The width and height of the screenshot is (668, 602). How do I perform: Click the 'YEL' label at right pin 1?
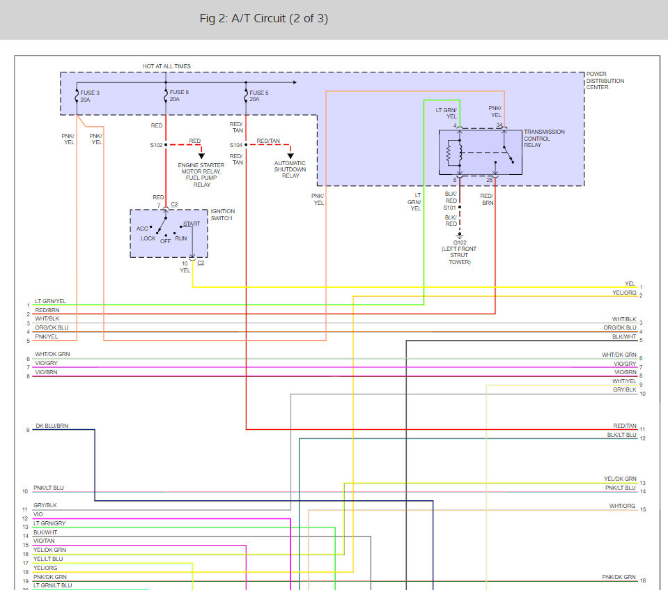pos(630,284)
